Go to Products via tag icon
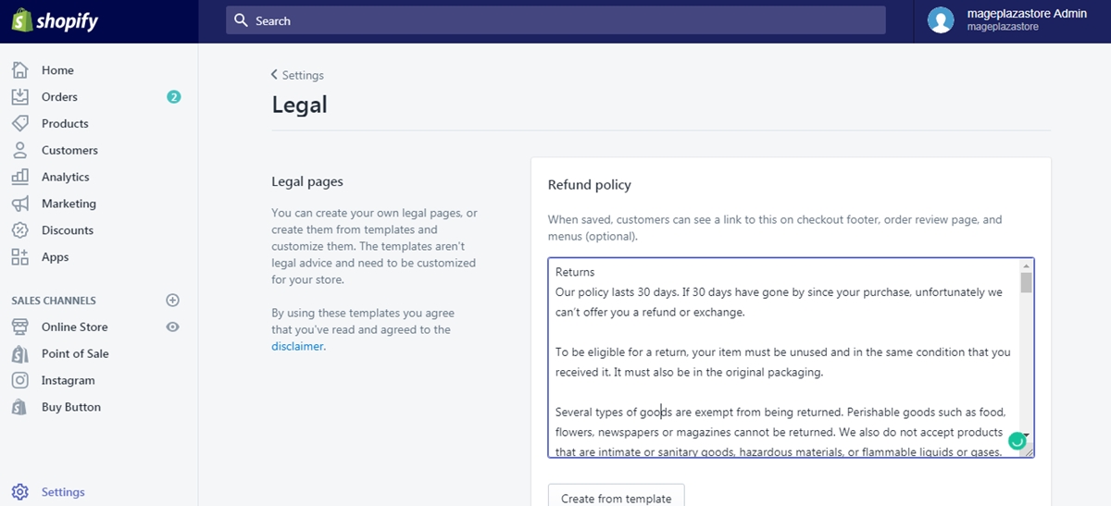Image resolution: width=1111 pixels, height=506 pixels. pyautogui.click(x=19, y=123)
